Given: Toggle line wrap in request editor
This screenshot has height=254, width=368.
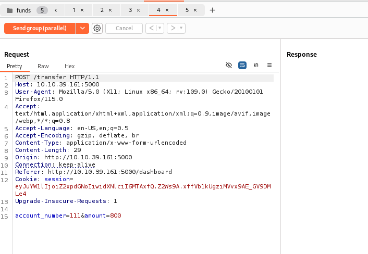Looking at the screenshot, I should click(242, 65).
